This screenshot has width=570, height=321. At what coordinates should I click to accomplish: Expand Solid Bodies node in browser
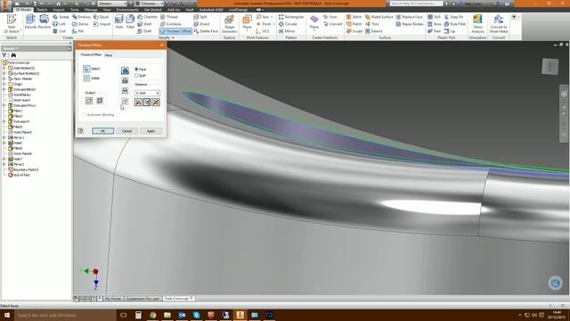4,68
